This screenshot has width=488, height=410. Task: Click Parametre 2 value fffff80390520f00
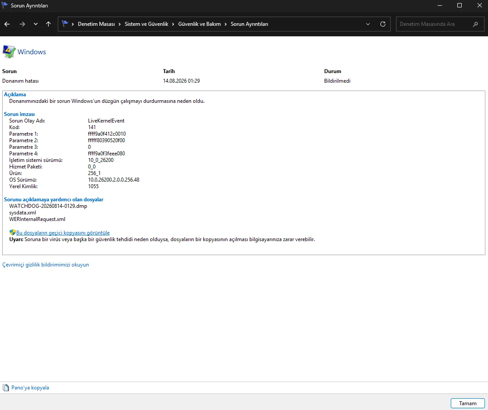[106, 140]
